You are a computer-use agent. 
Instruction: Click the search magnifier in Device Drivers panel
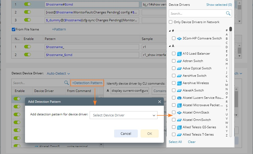tap(228, 13)
